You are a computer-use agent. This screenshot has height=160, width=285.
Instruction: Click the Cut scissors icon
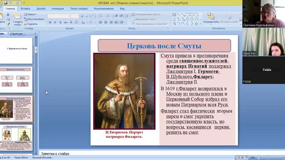click(8, 14)
